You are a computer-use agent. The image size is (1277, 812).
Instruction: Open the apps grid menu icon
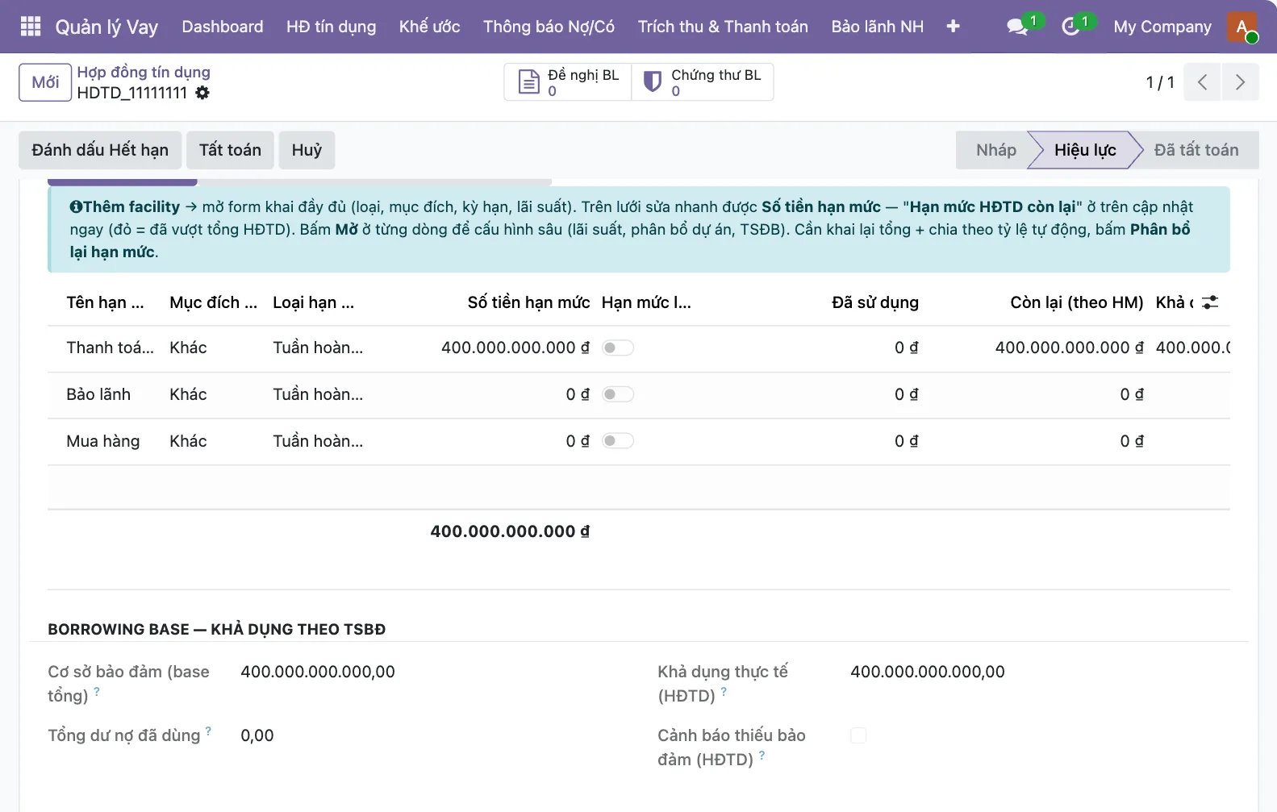click(31, 27)
